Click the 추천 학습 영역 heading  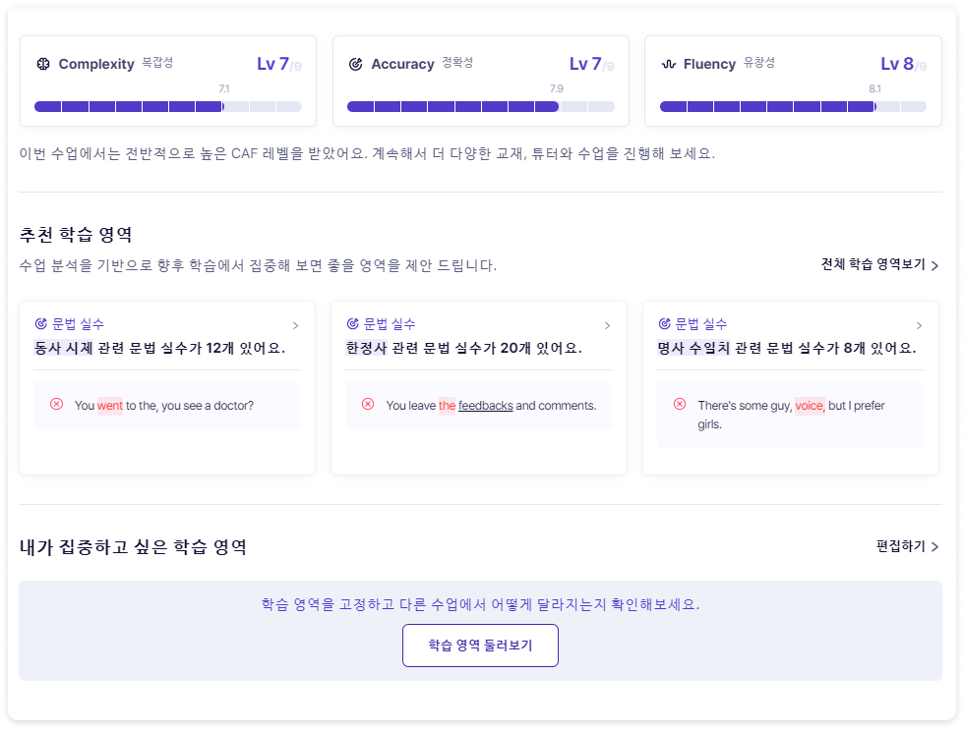(76, 235)
